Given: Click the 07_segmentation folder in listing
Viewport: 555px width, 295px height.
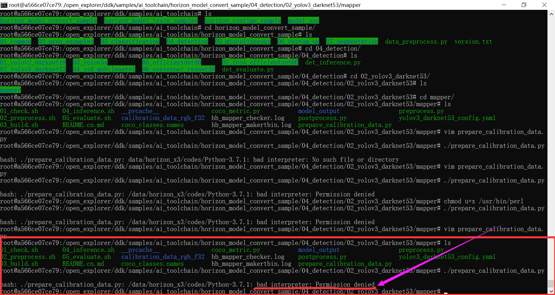Looking at the screenshot, I should click(x=352, y=42).
